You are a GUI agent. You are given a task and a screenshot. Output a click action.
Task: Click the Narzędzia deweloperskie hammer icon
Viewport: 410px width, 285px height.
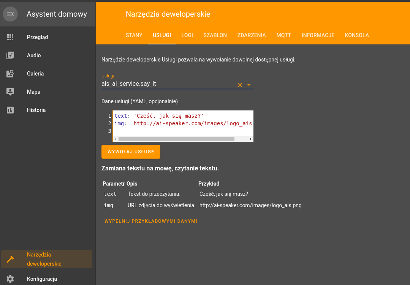pyautogui.click(x=10, y=259)
